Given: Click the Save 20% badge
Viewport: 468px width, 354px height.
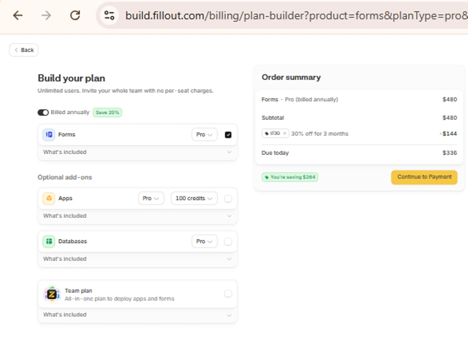Looking at the screenshot, I should [x=107, y=112].
